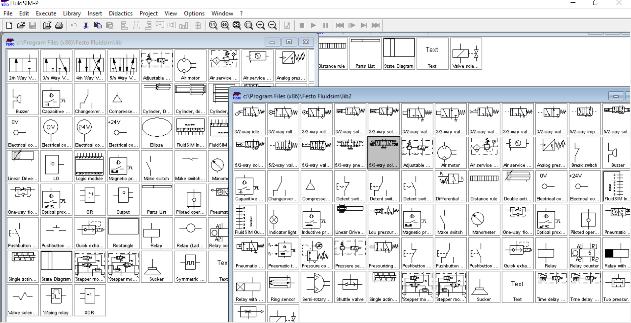The height and width of the screenshot is (323, 631).
Task: Open the Didactics menu
Action: point(121,13)
